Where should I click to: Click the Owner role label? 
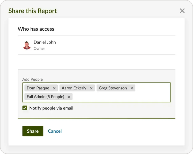(x=39, y=48)
